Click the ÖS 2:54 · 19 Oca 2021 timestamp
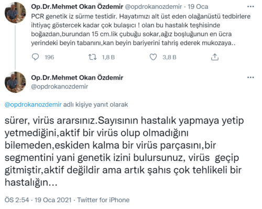The image size is (262, 209). click(38, 200)
